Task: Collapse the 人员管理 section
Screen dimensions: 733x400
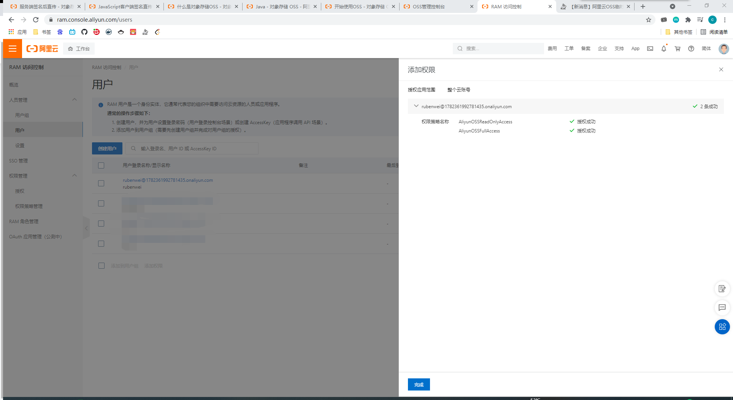Action: [75, 100]
